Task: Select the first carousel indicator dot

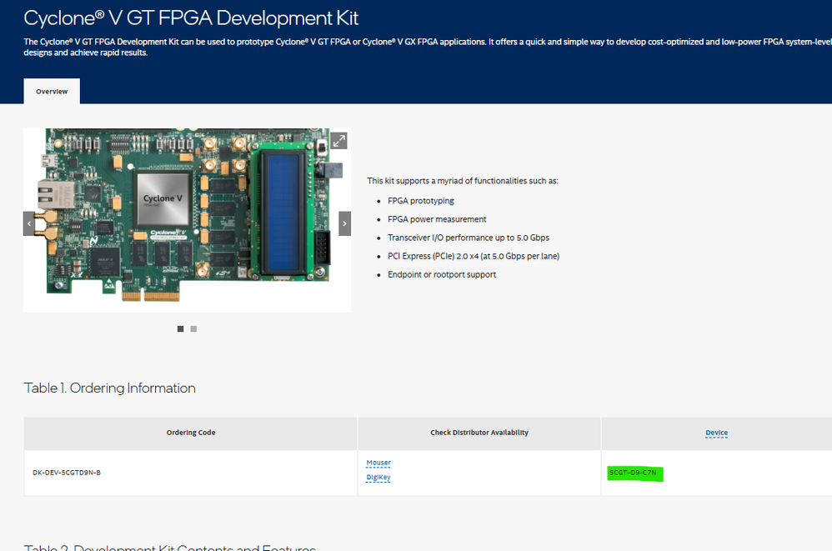Action: click(180, 329)
